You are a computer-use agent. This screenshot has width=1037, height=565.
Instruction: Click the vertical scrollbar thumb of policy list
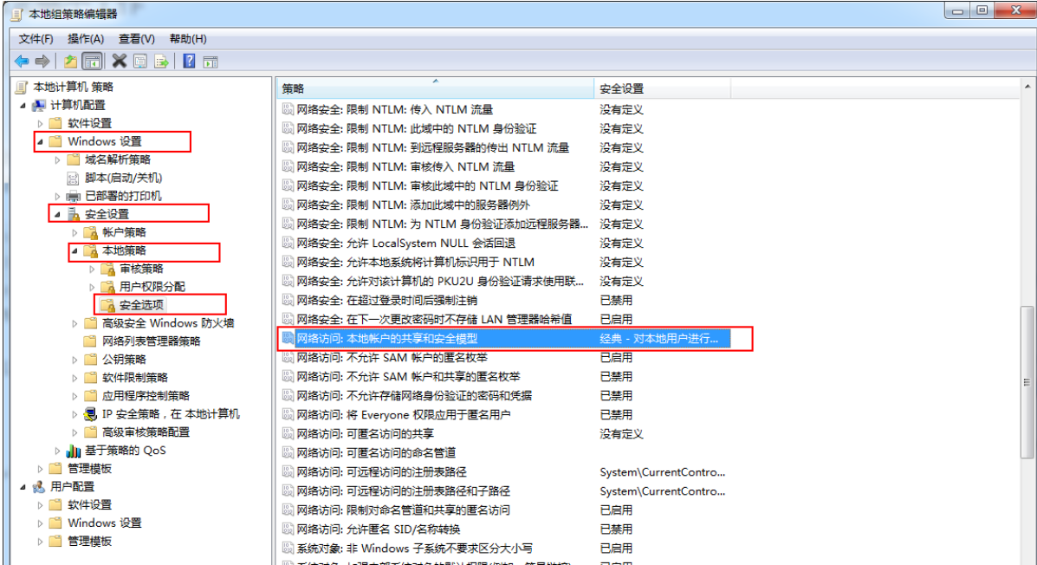coord(1027,382)
